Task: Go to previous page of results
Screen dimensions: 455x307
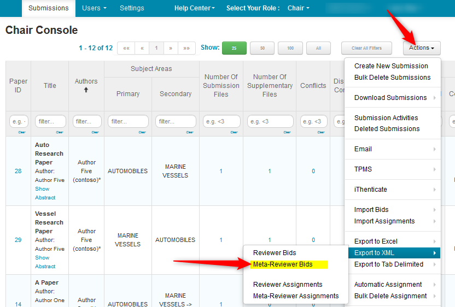Action: pyautogui.click(x=142, y=48)
